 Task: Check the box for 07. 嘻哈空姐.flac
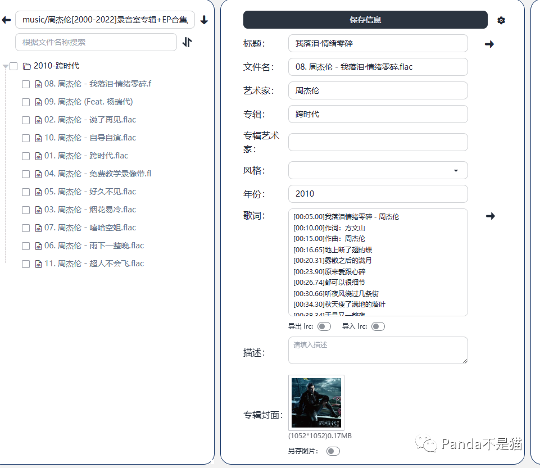[x=26, y=228]
